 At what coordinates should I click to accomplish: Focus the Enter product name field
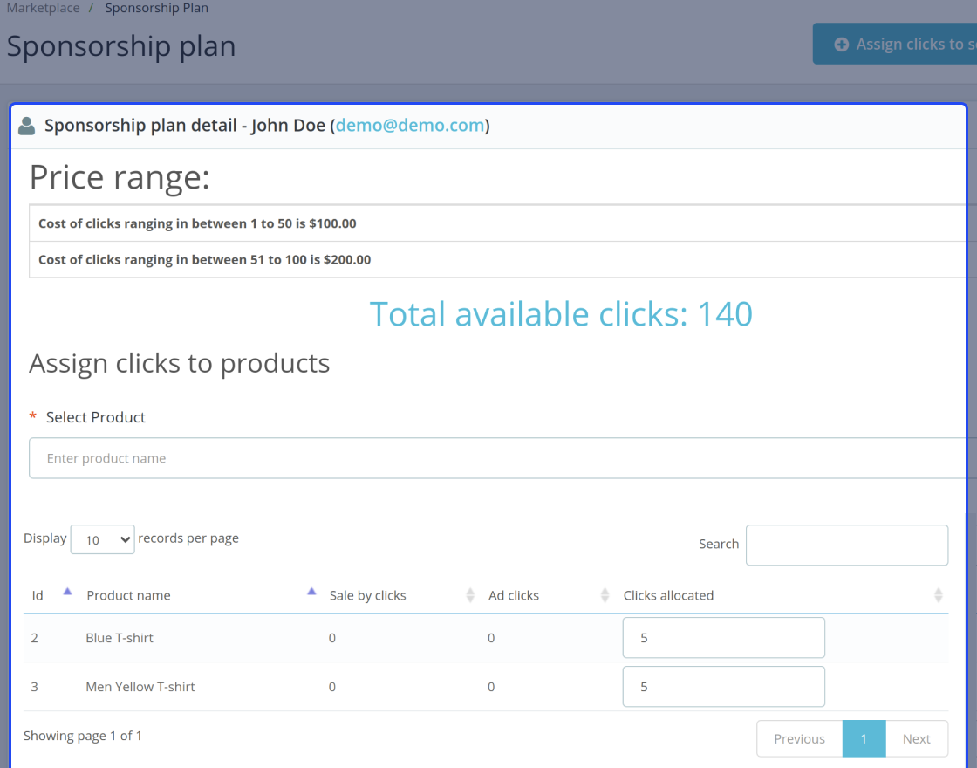pos(502,458)
